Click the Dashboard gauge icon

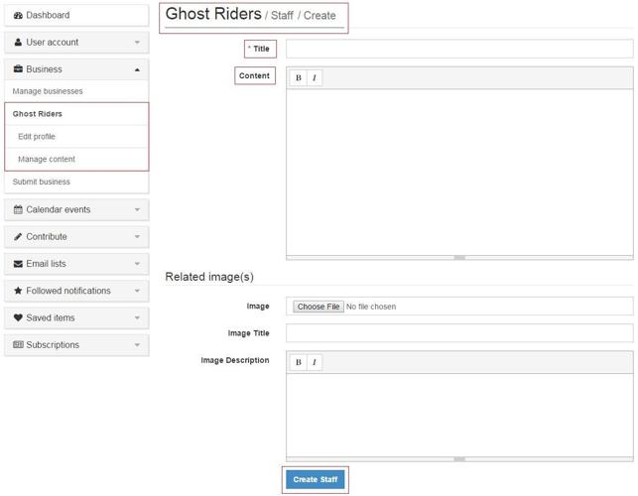pyautogui.click(x=18, y=16)
